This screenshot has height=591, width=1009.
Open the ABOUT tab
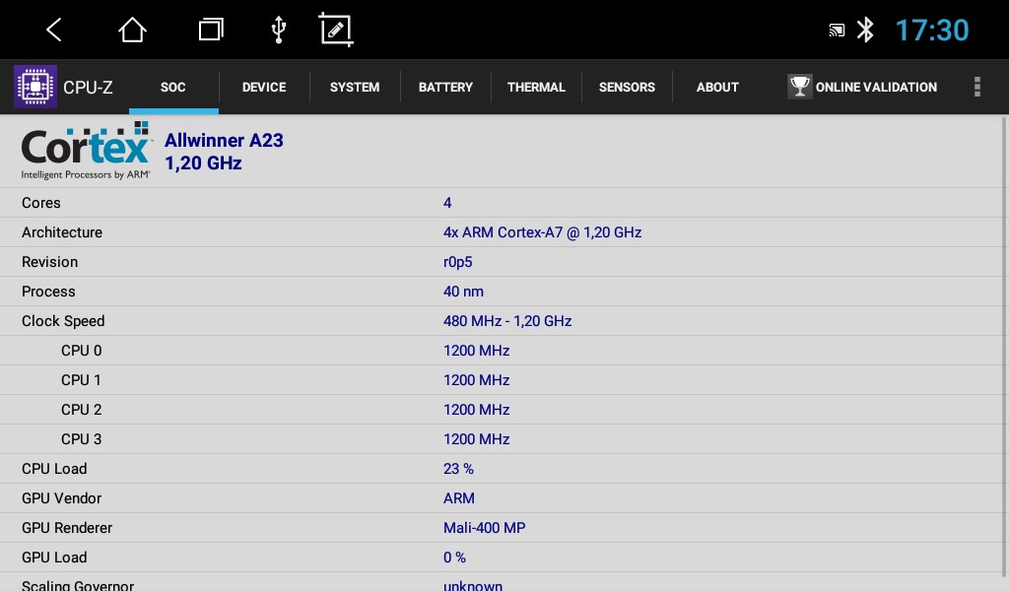coord(717,87)
